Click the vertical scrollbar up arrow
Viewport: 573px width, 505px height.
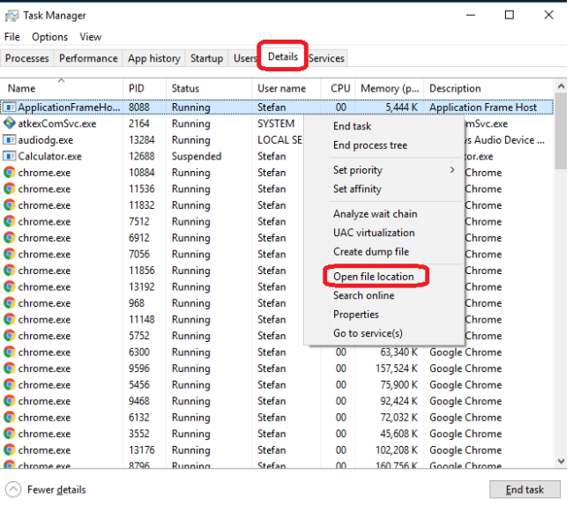pos(561,86)
